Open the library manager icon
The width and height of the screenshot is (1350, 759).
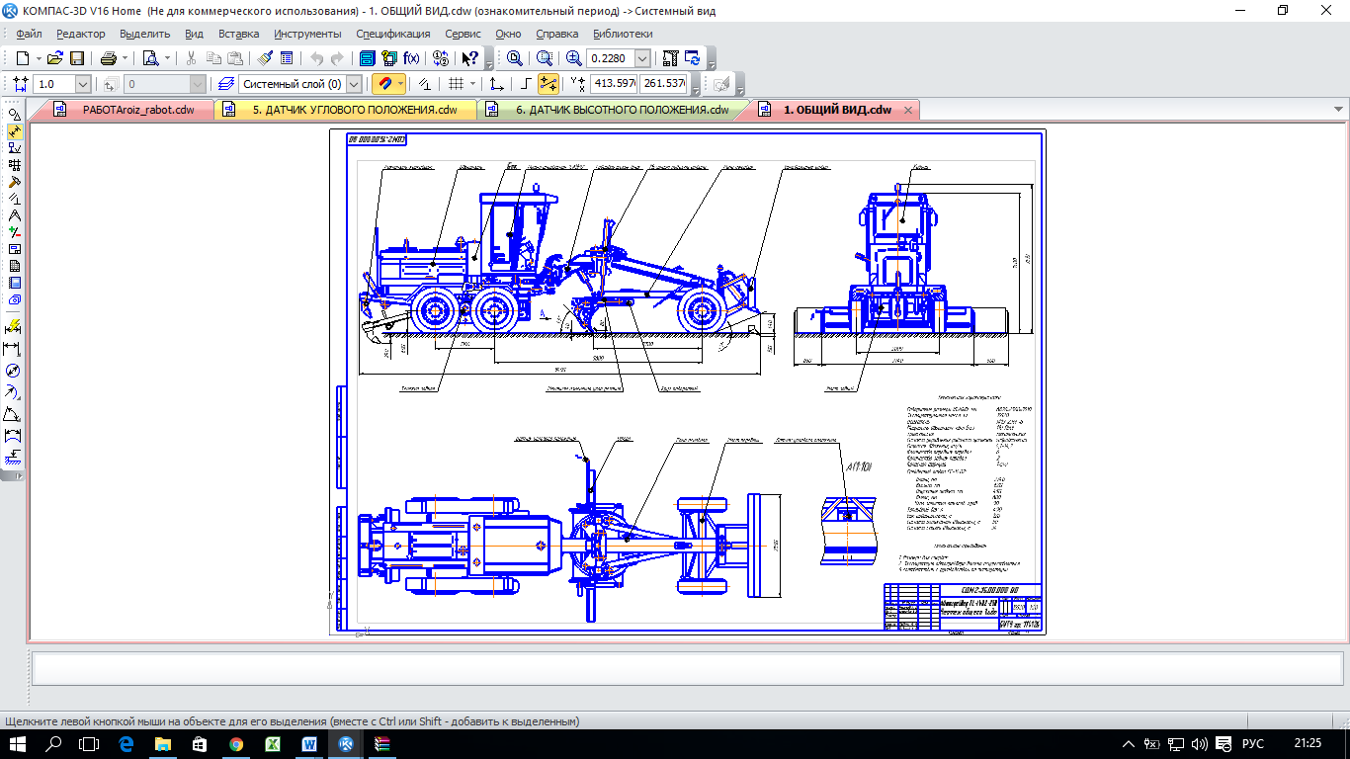point(367,58)
